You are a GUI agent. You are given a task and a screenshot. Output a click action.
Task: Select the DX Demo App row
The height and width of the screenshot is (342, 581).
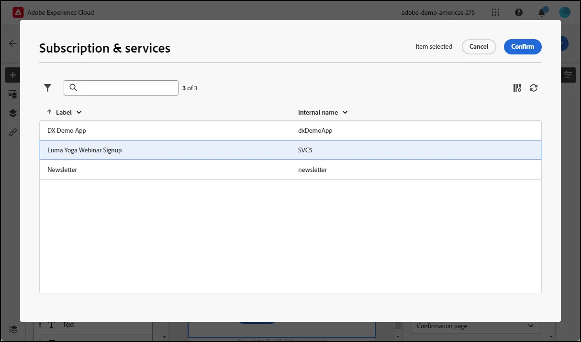290,130
